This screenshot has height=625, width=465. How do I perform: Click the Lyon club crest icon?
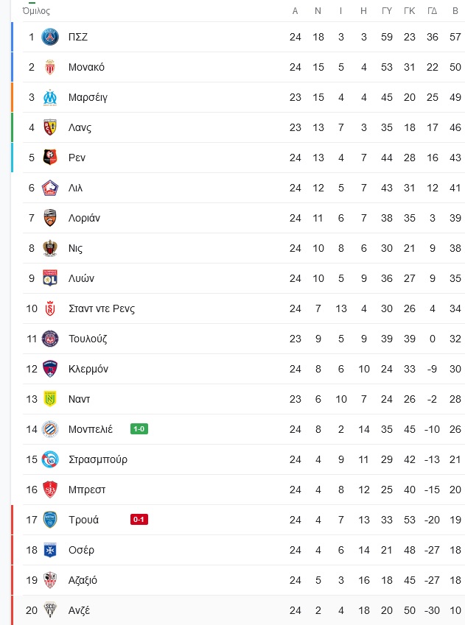click(50, 278)
